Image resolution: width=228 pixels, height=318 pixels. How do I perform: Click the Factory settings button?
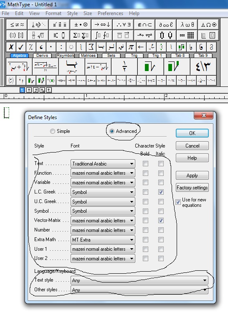(x=192, y=187)
